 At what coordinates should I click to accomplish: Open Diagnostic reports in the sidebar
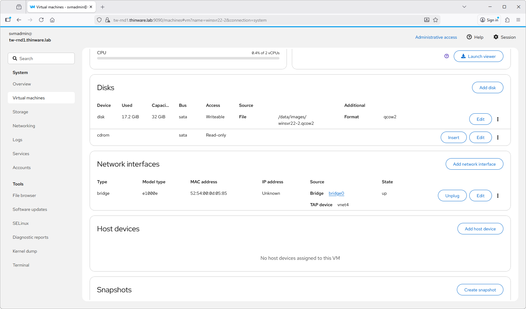[41, 237]
